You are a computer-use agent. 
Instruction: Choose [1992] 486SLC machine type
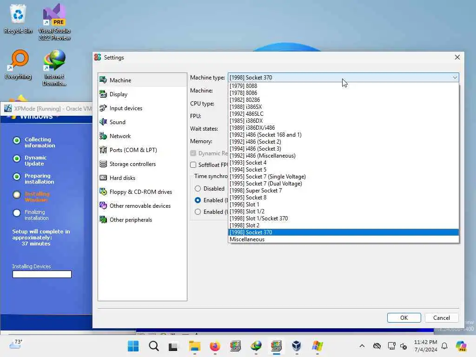(x=344, y=114)
